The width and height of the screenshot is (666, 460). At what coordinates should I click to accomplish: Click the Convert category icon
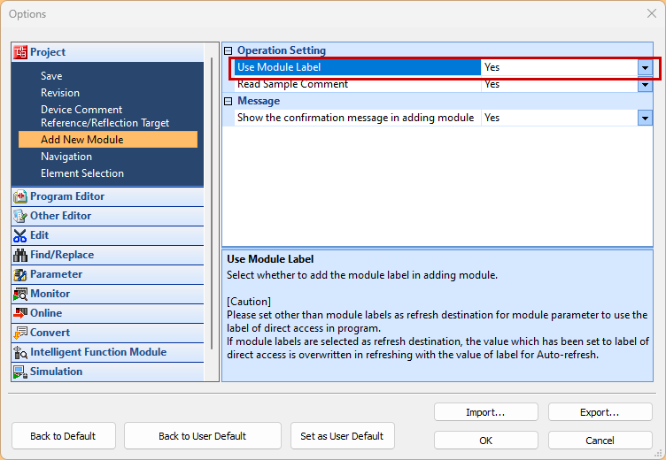pos(20,333)
